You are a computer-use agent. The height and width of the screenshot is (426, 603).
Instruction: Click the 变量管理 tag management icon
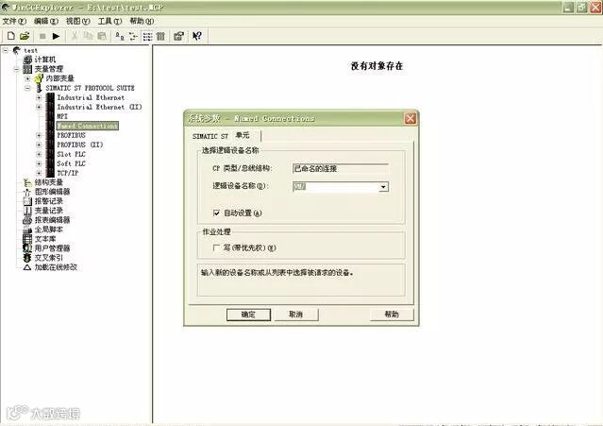pos(27,69)
